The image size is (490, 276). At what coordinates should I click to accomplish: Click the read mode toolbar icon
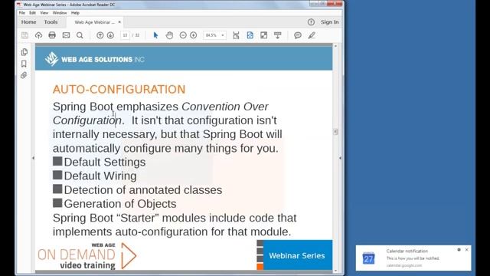[277, 35]
